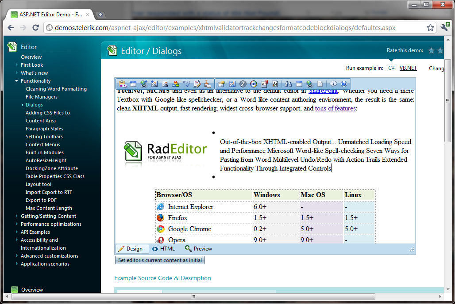Open Find and Replace binoculars icon
This screenshot has height=304, width=455.
[289, 84]
